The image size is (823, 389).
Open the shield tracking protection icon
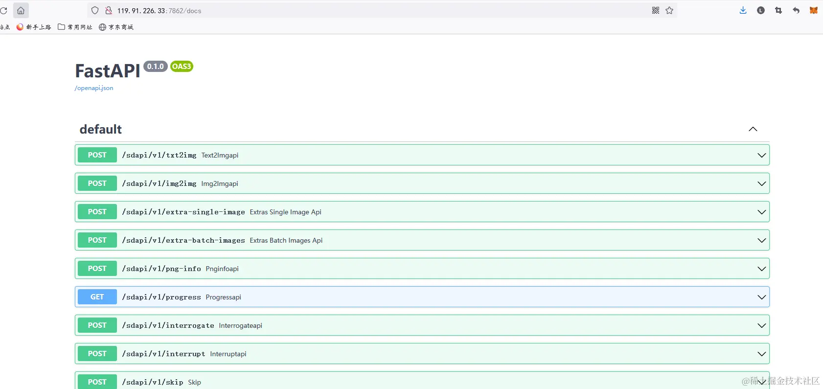pyautogui.click(x=95, y=10)
